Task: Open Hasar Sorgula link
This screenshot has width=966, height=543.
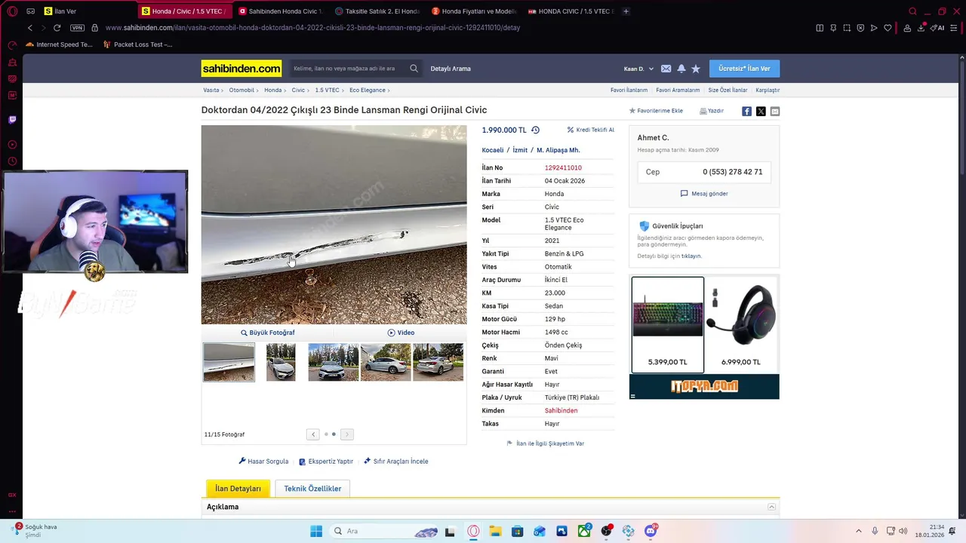Action: click(x=263, y=461)
